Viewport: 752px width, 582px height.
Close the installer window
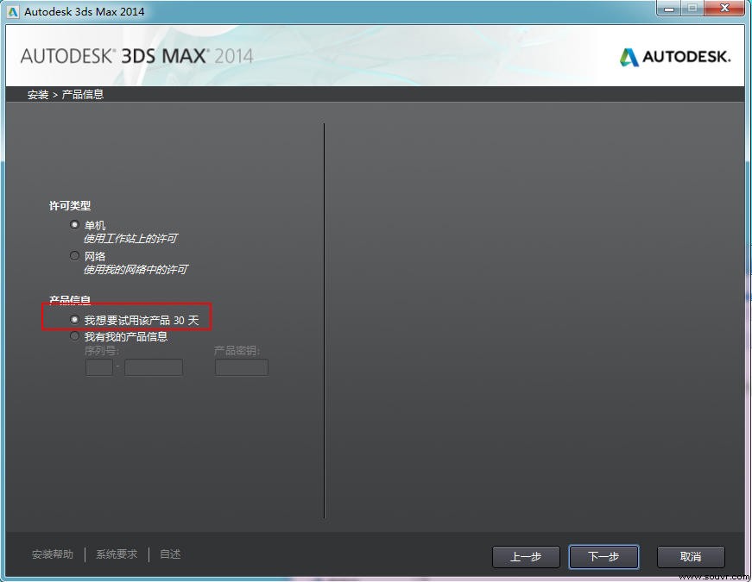point(724,8)
